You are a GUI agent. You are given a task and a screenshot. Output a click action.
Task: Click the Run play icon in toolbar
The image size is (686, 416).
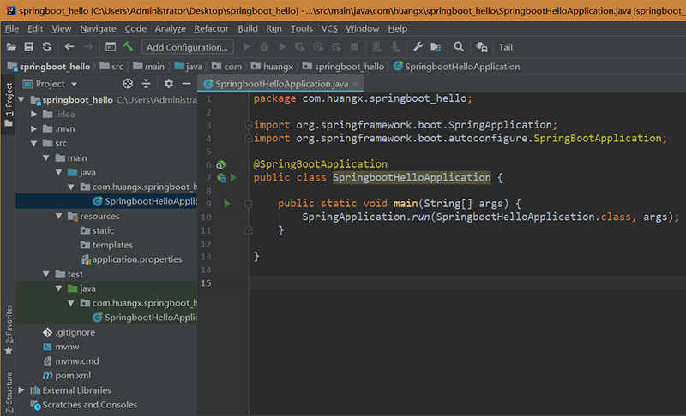click(246, 47)
